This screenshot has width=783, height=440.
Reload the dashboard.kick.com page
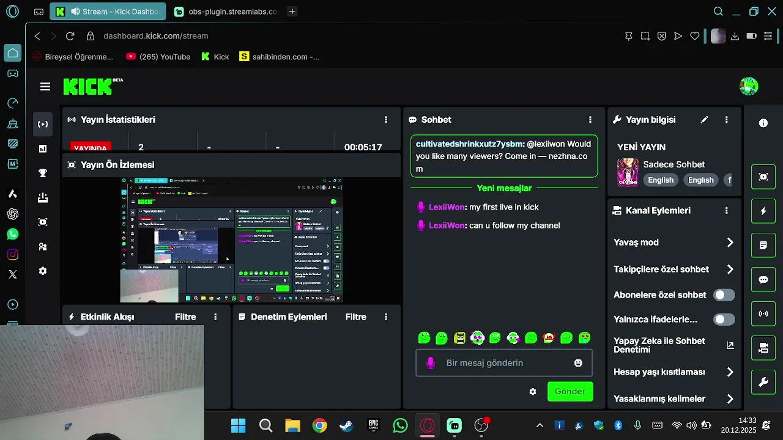70,36
